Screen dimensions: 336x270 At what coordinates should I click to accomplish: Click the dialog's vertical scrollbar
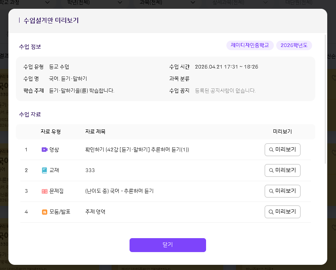pyautogui.click(x=326, y=100)
